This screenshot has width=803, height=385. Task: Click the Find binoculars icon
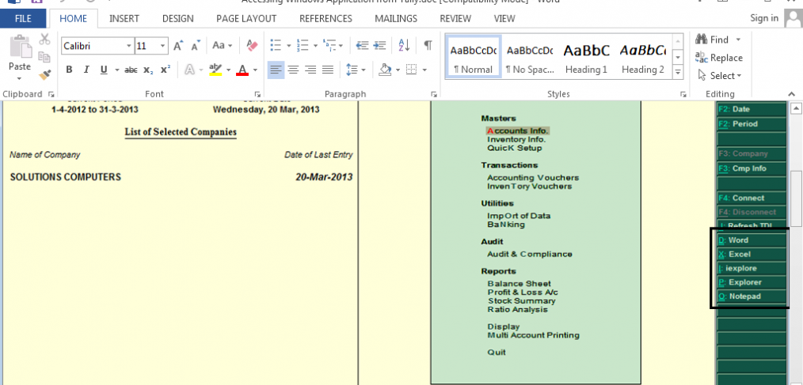click(701, 40)
